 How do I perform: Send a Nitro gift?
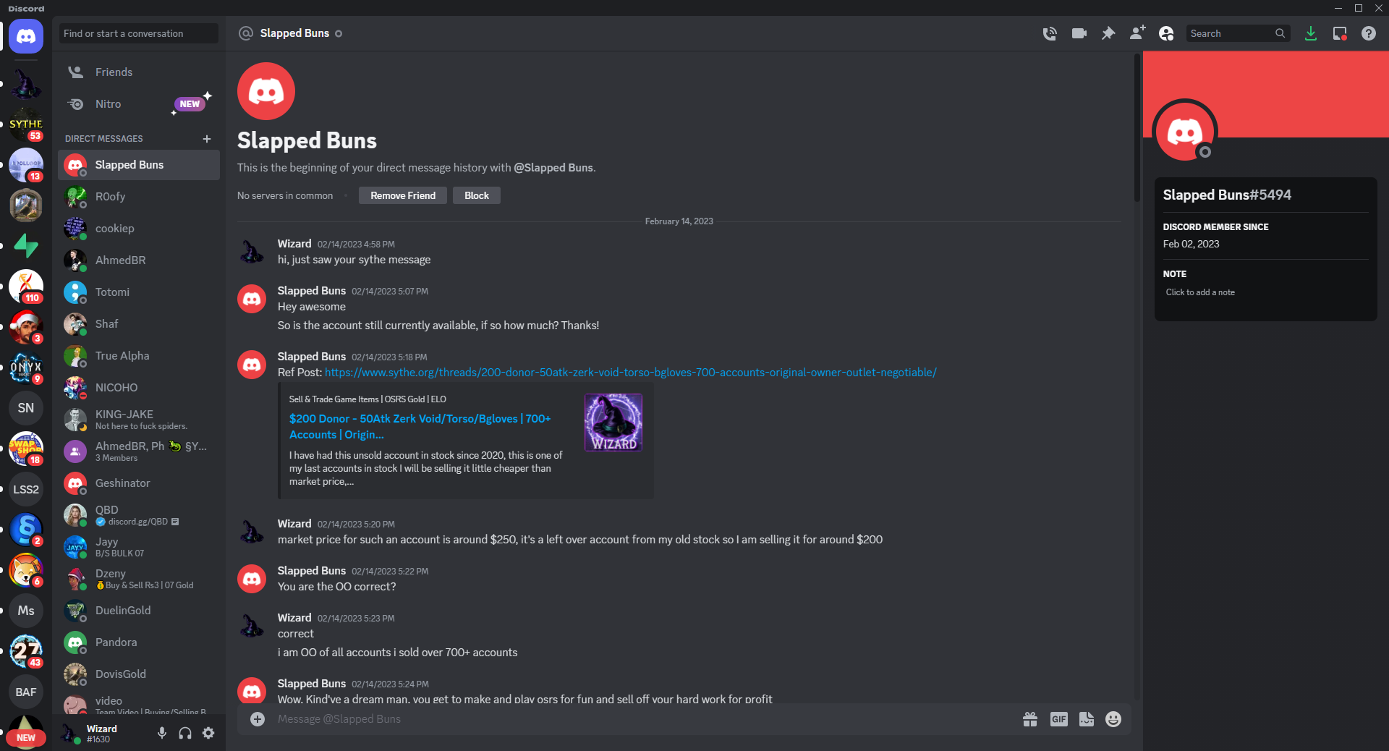[x=1030, y=719]
